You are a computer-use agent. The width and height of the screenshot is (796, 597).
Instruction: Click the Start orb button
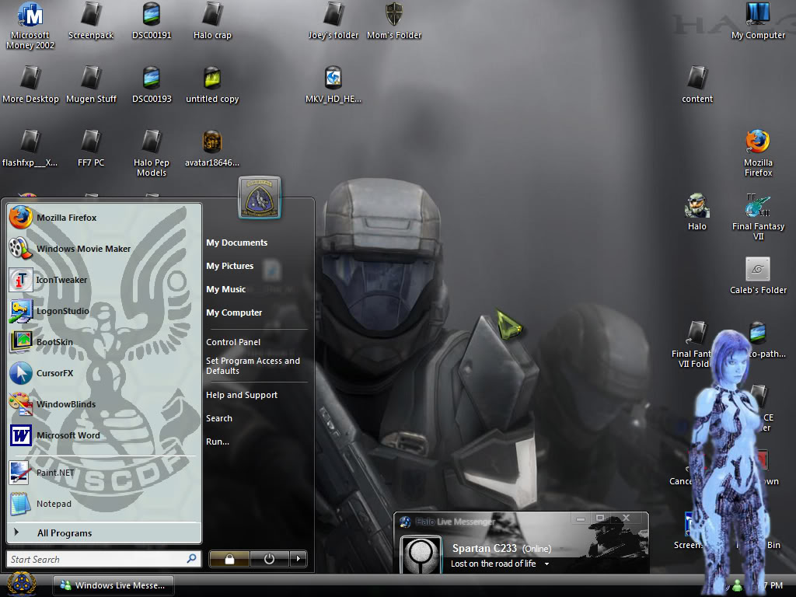21,583
